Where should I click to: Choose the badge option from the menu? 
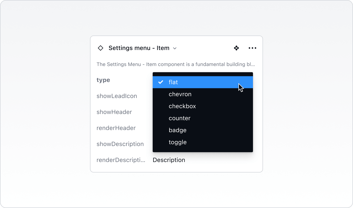click(x=178, y=130)
